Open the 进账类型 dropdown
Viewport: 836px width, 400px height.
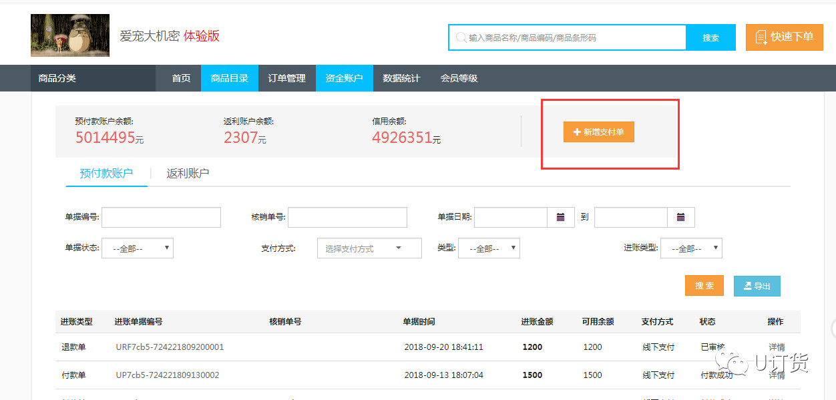[691, 248]
